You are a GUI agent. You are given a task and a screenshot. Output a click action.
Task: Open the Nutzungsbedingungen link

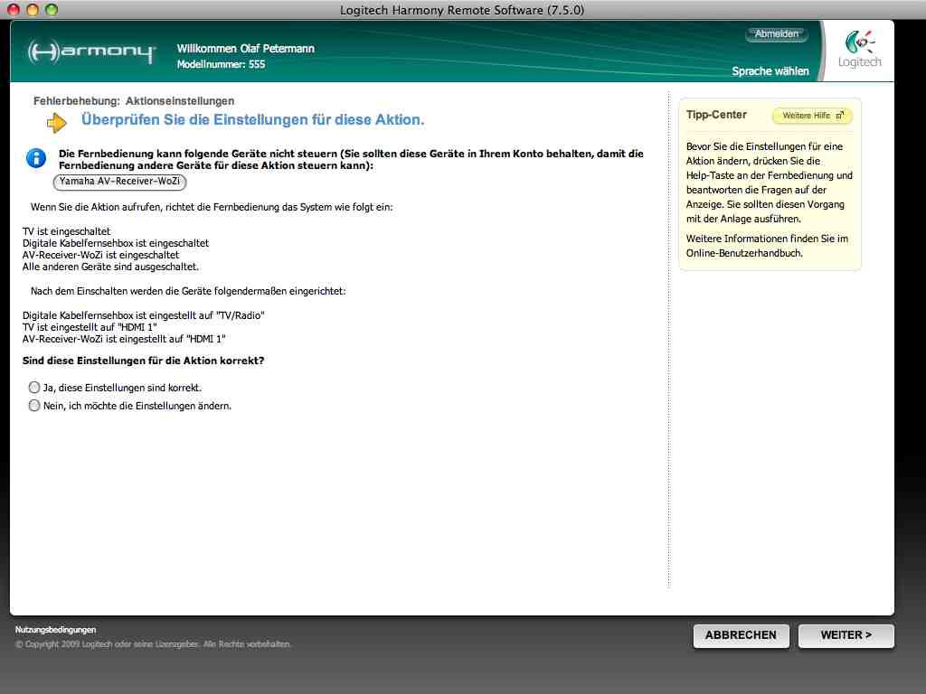click(x=55, y=630)
